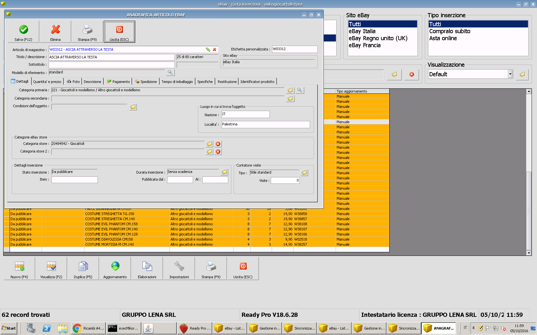Browse primary category folder icon
The image size is (537, 335).
point(290,90)
